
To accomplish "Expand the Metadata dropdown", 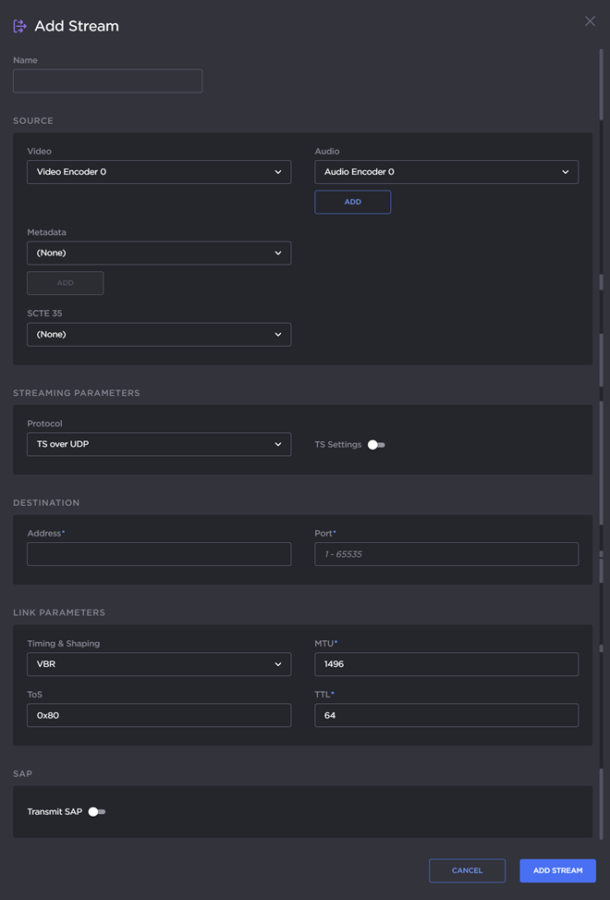I will click(x=158, y=253).
